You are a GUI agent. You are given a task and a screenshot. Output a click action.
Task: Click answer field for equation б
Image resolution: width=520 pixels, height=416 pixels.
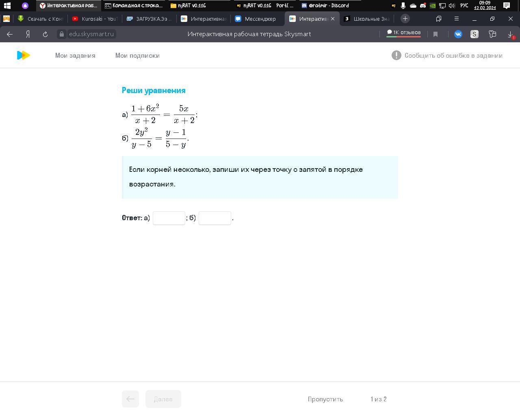(x=214, y=218)
